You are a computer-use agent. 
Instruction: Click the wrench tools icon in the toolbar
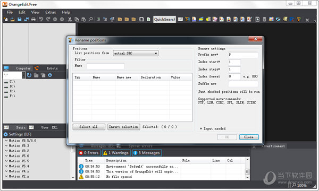point(278,19)
